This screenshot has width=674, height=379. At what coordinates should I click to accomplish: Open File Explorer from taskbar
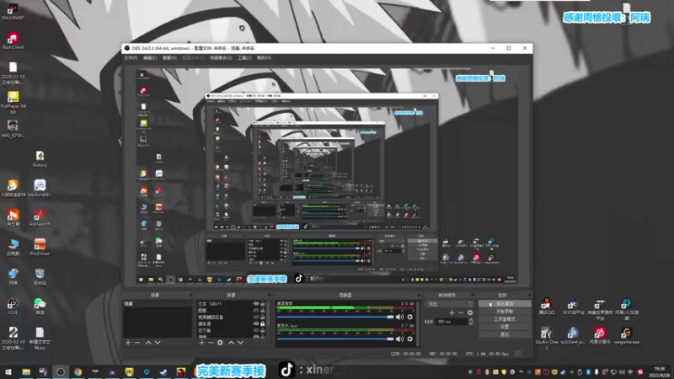pyautogui.click(x=26, y=371)
